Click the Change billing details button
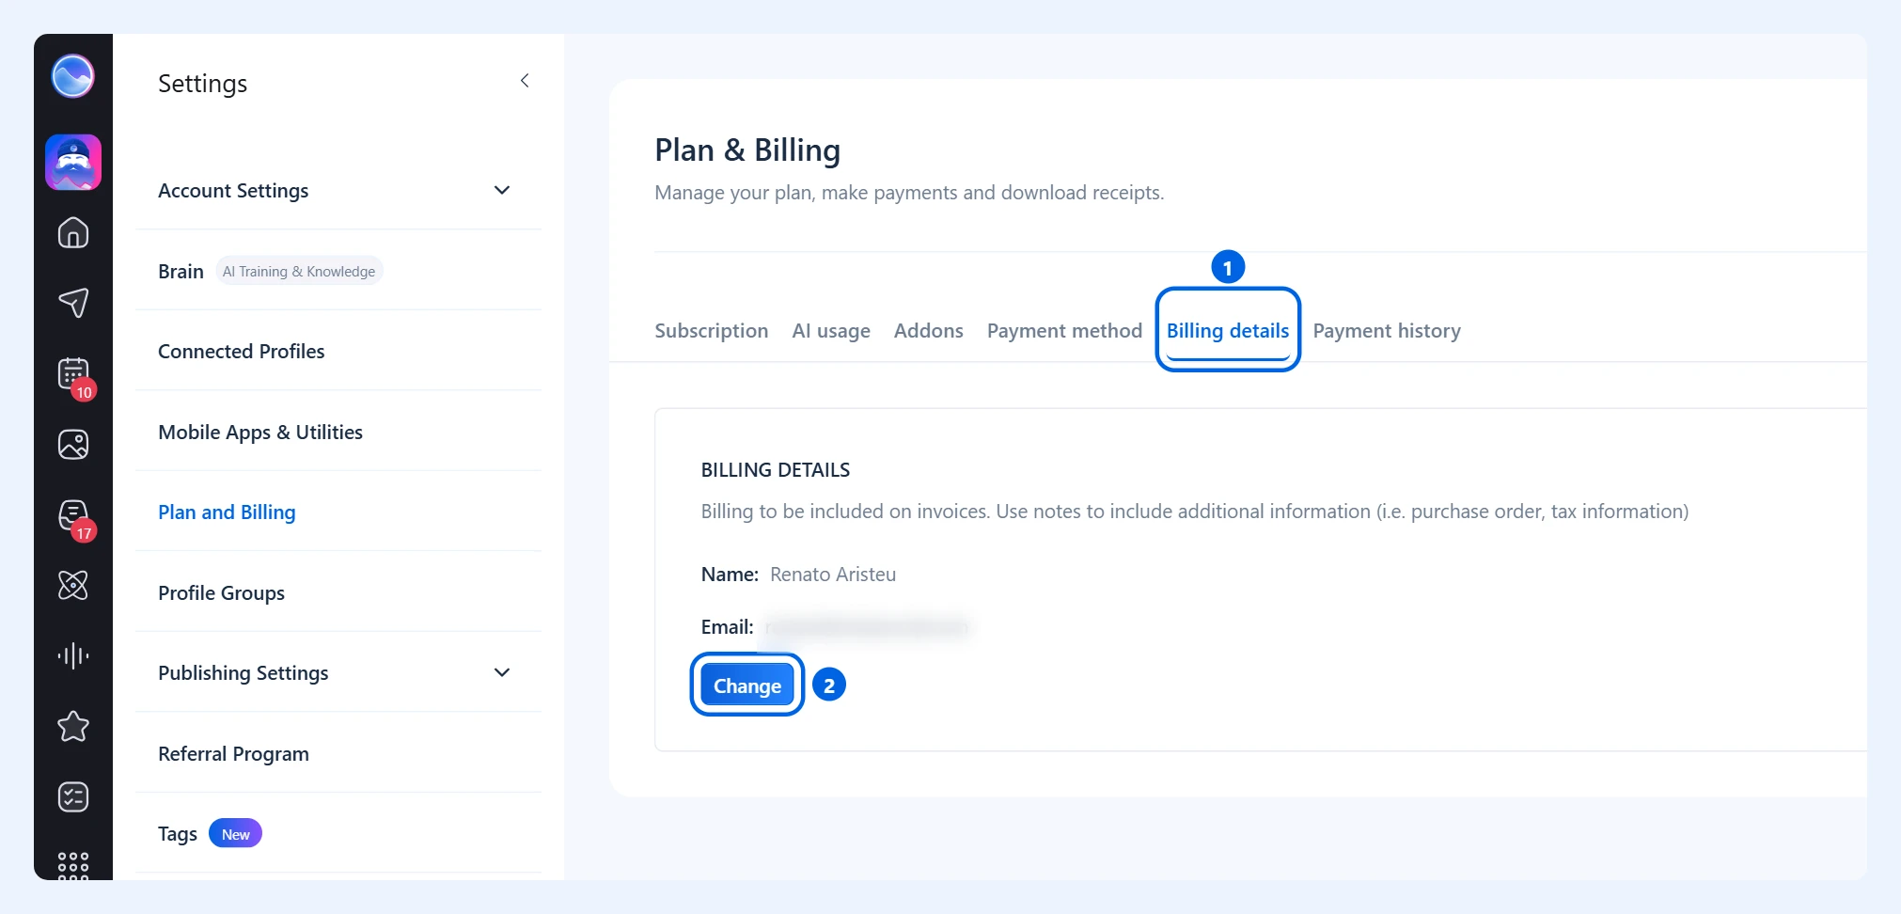 747,685
